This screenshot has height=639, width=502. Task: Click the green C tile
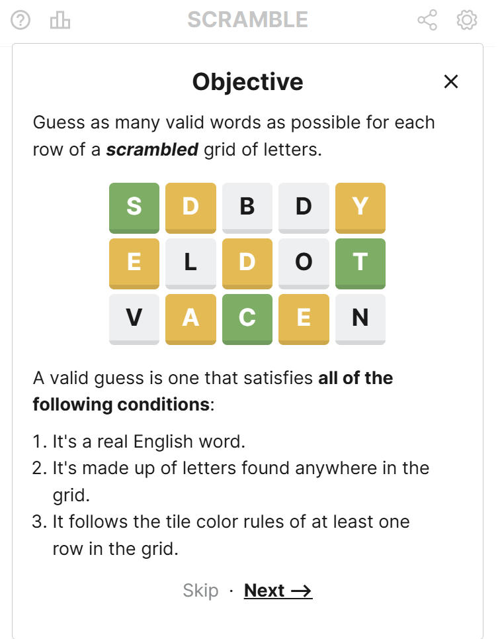[x=247, y=319]
